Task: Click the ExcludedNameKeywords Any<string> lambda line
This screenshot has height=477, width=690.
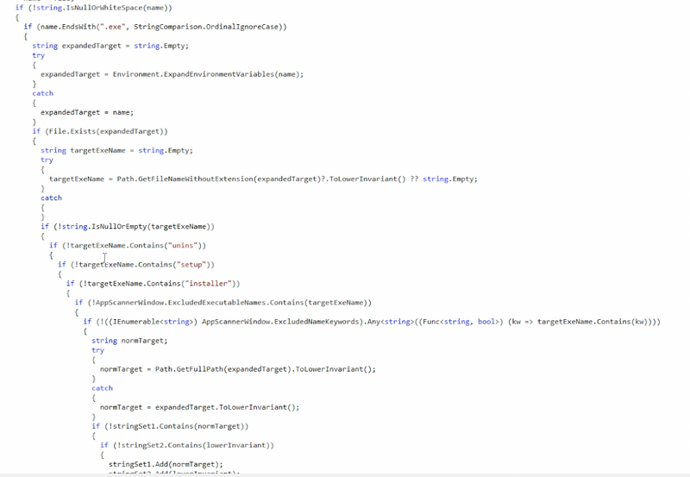Action: coord(372,322)
